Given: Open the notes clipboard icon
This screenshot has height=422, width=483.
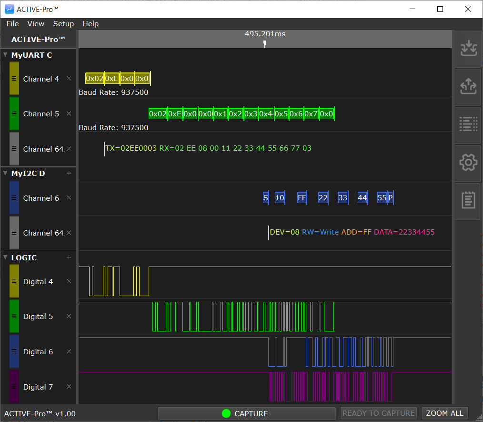Looking at the screenshot, I should [468, 200].
